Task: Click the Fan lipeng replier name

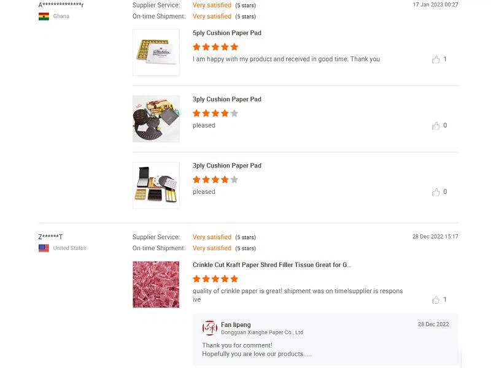Action: tap(236, 324)
